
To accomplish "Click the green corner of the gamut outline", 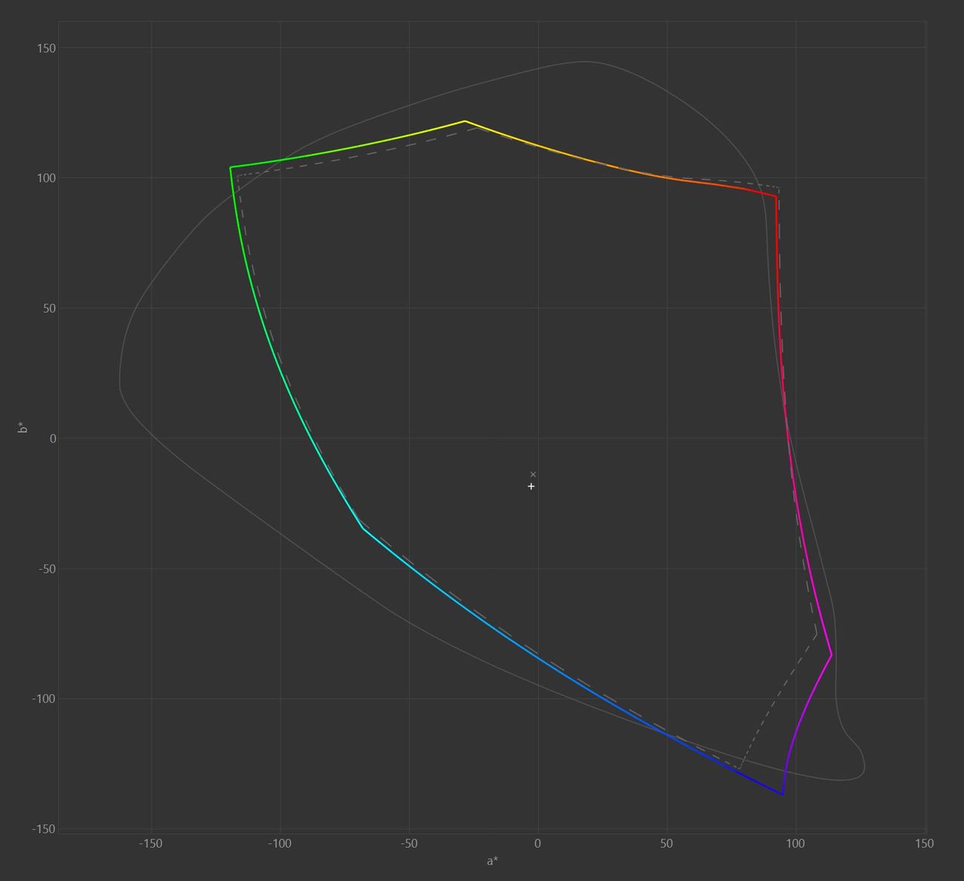I will pyautogui.click(x=230, y=167).
